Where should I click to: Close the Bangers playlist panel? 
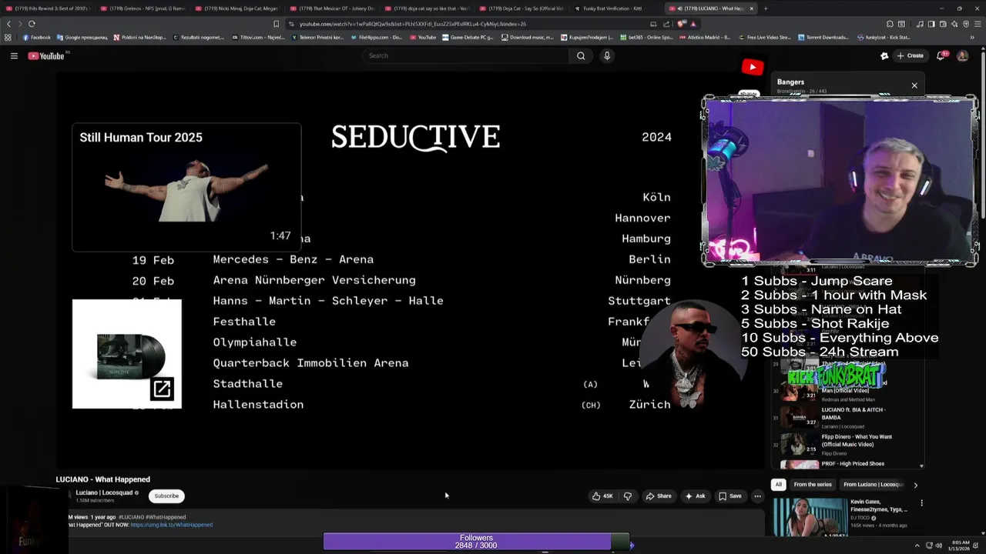[914, 85]
